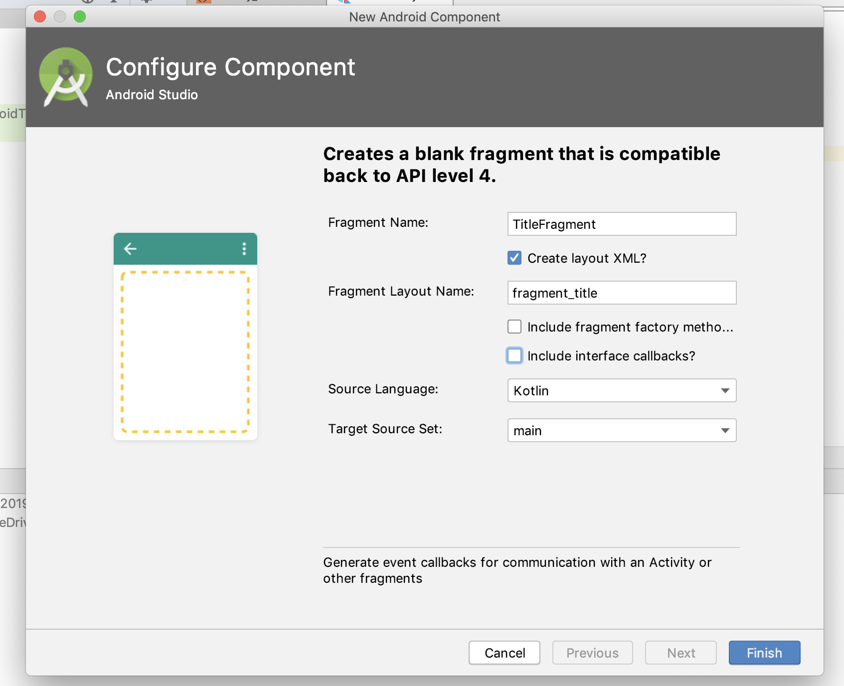Click the Finish button
Image resolution: width=844 pixels, height=686 pixels.
click(764, 653)
